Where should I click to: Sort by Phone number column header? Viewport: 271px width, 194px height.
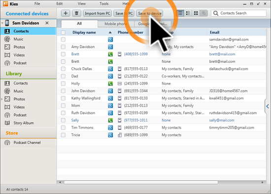(130, 33)
